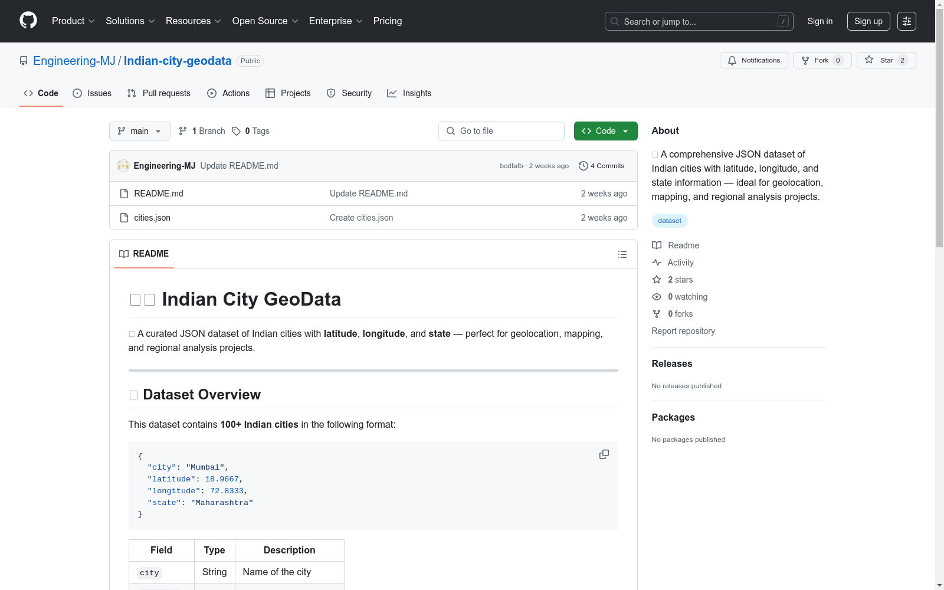Click the GitHub logo icon
Viewport: 944px width, 590px height.
tap(28, 21)
